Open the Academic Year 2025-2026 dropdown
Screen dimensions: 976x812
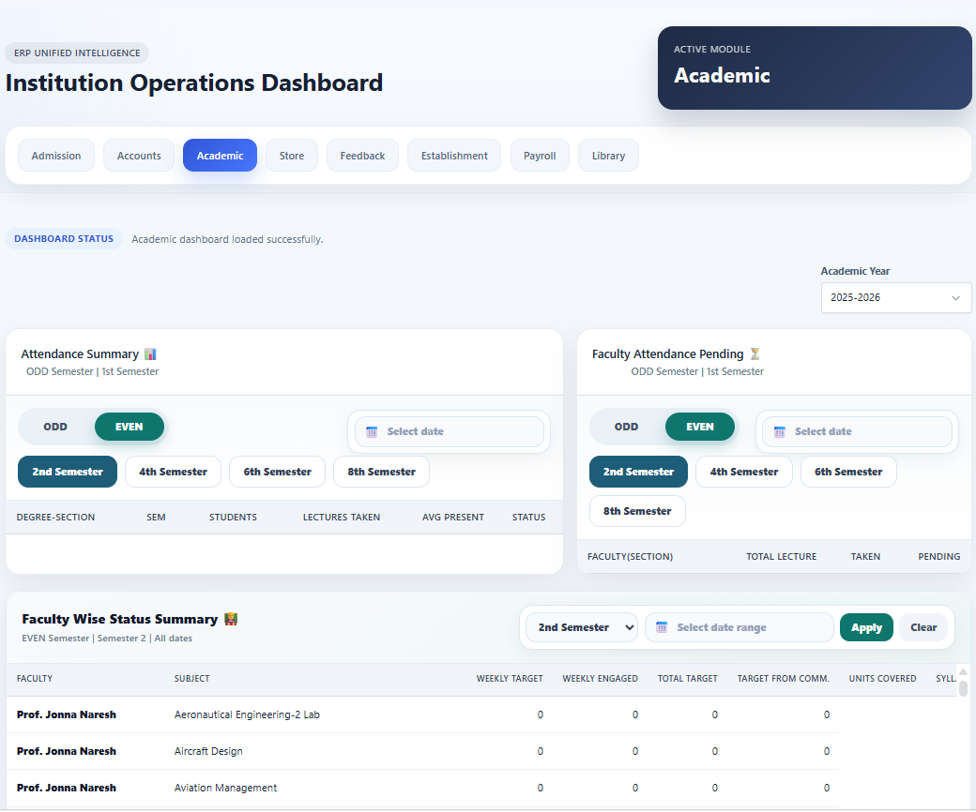coord(895,297)
